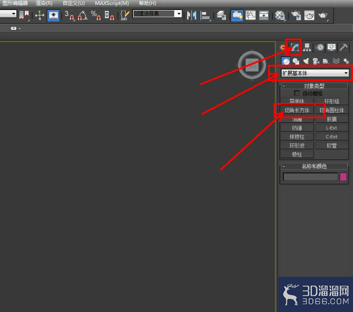Click the object name input field
Viewport: 353px width, 312px height.
click(310, 177)
